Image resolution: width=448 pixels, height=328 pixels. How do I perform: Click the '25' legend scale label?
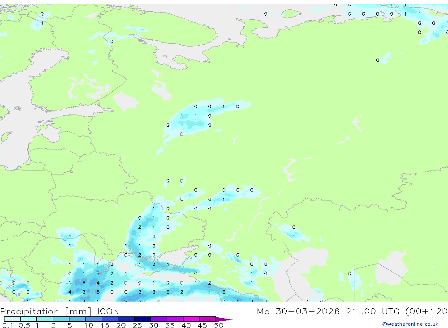point(137,325)
